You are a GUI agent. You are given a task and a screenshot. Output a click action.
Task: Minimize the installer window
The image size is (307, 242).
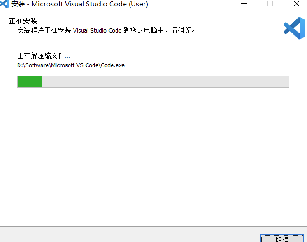pyautogui.click(x=244, y=4)
